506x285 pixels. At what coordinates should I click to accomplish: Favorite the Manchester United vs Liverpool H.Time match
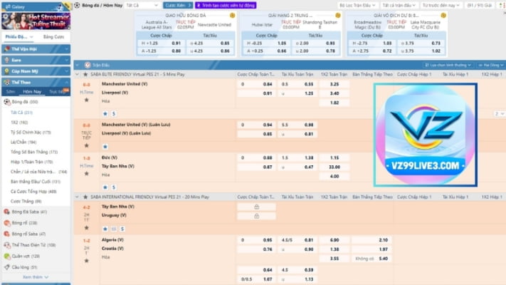point(86,100)
